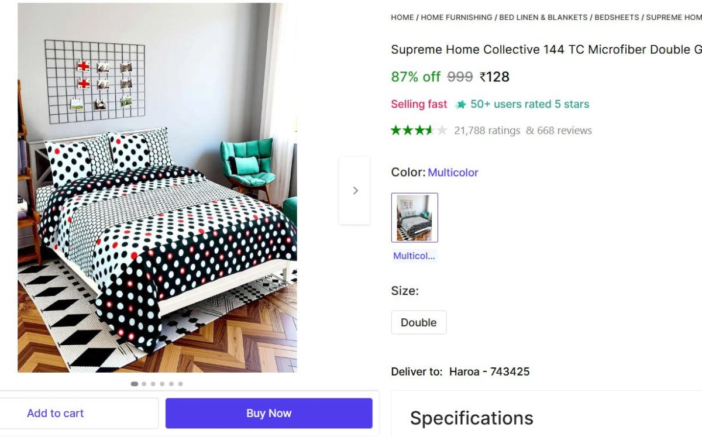Jump to the second carousel dot
Viewport: 702px width, 437px height.
144,384
